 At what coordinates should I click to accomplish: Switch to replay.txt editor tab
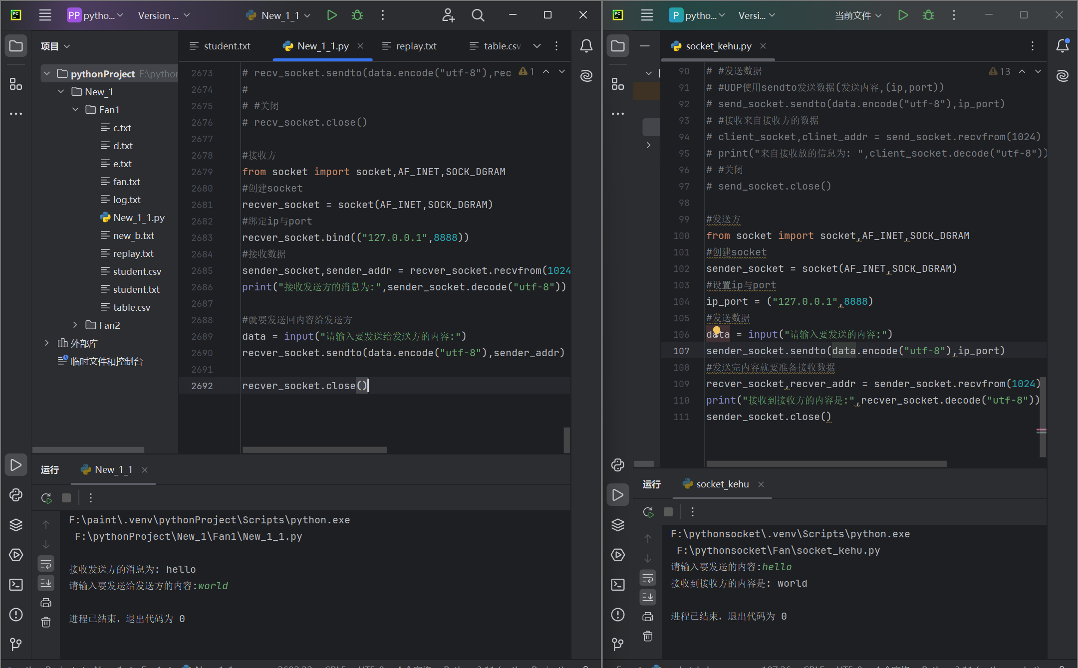coord(416,46)
